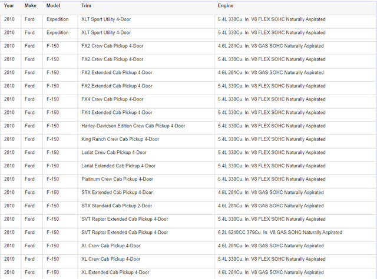Screen dimensions: 377x279
Task: Select Lariat Extended Cab Pickup 4-Door trim
Action: point(118,166)
